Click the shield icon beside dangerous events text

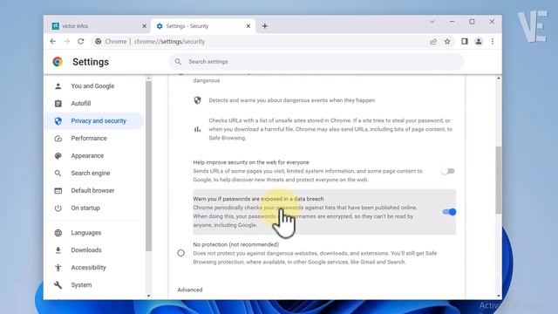[198, 100]
